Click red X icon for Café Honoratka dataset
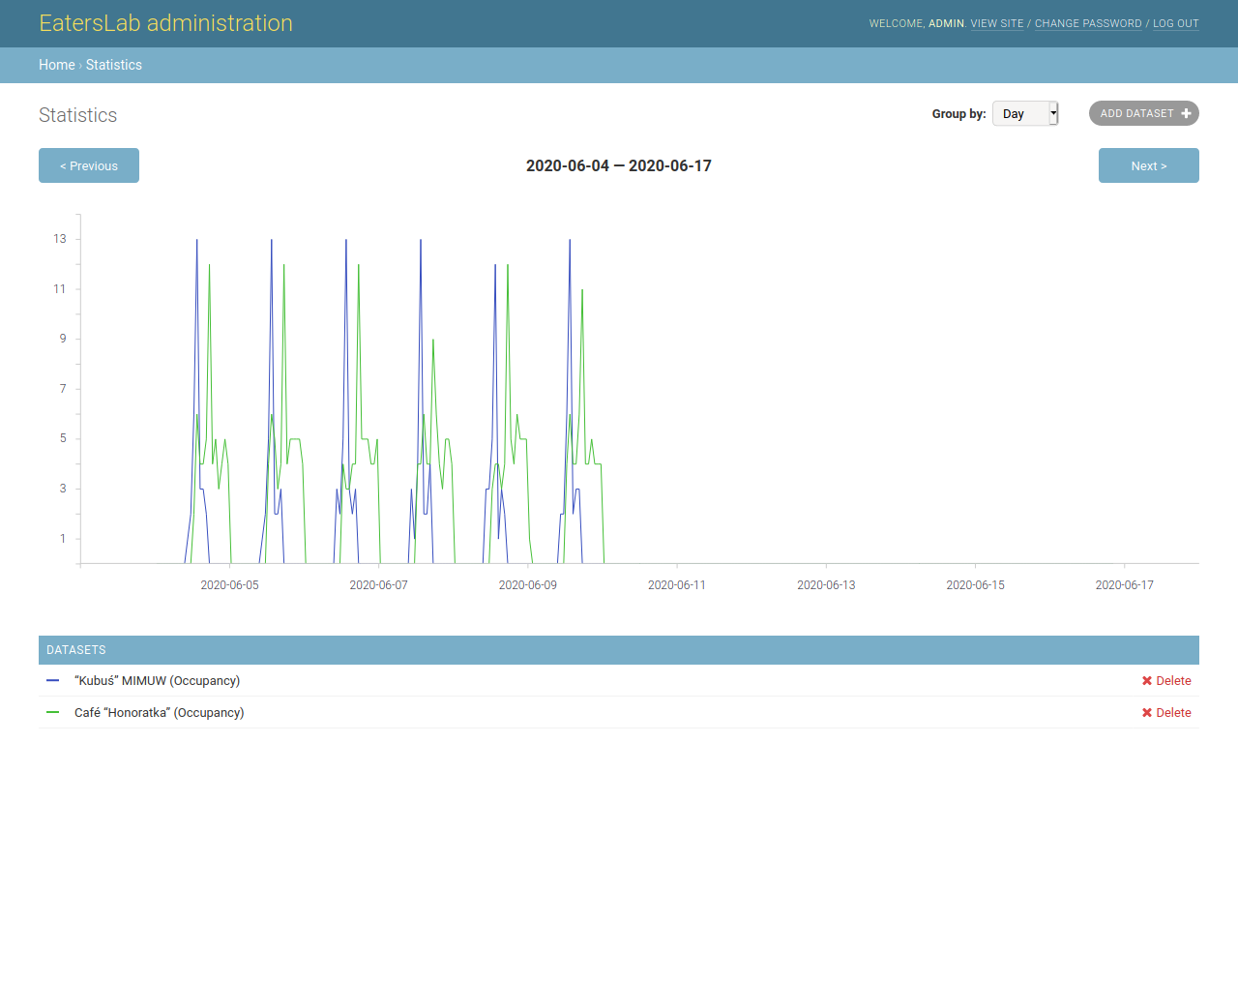1238x981 pixels. (1147, 713)
